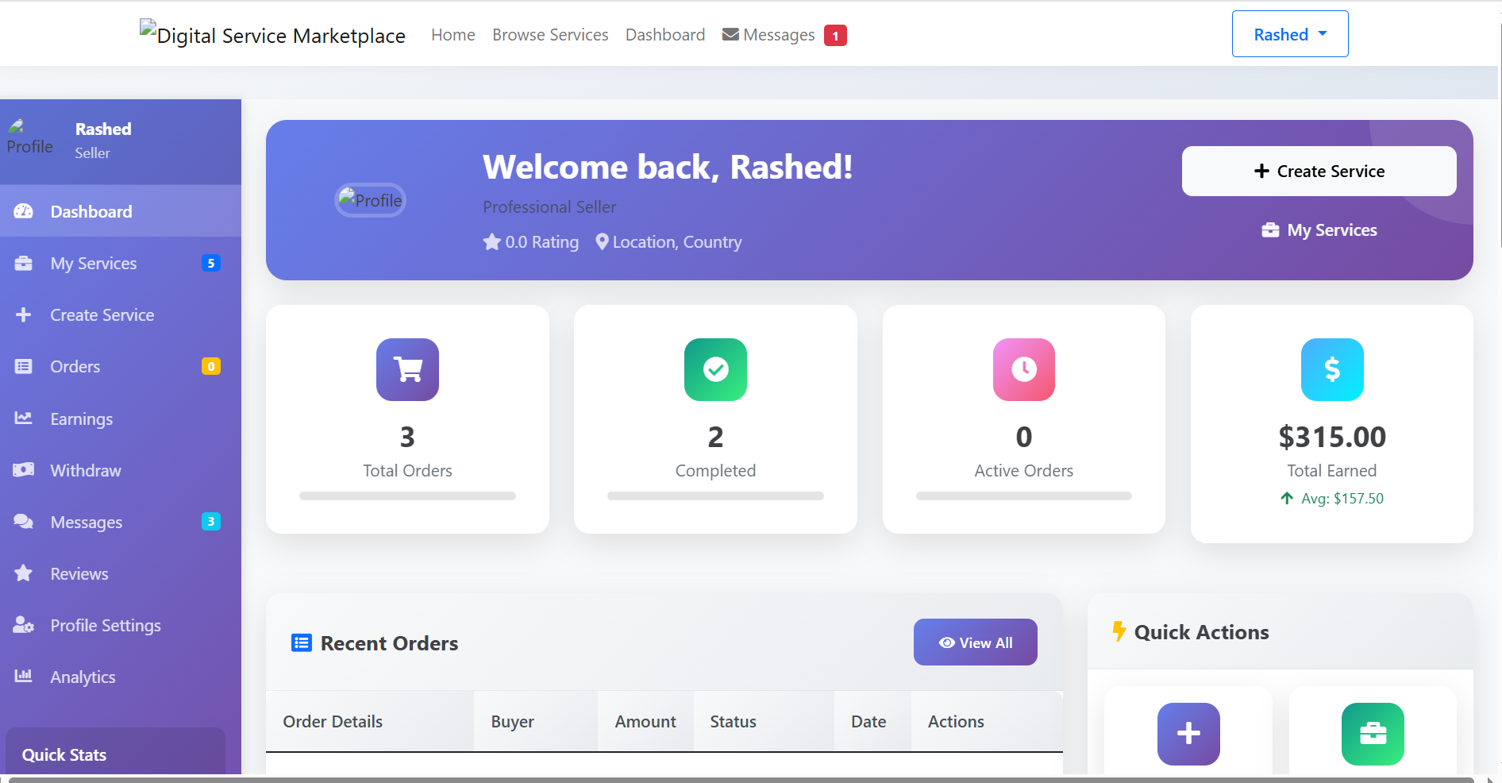Viewport: 1502px width, 783px height.
Task: Click the banner profile picture
Action: pyautogui.click(x=370, y=200)
